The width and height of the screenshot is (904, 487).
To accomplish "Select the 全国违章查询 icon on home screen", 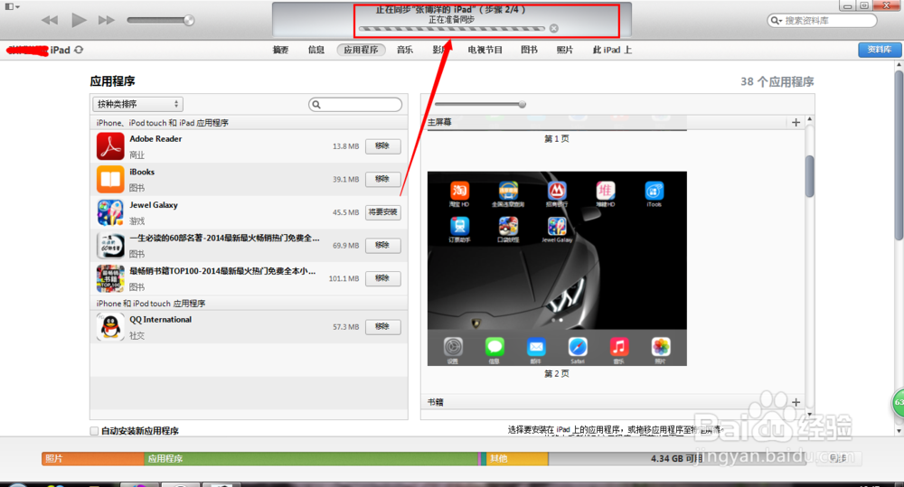I will click(x=508, y=190).
